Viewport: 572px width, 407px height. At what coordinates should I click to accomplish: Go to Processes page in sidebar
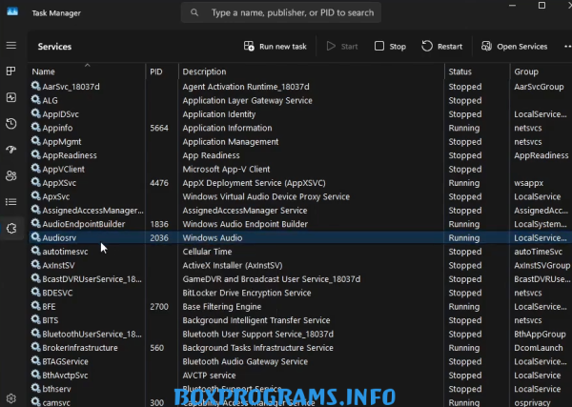[10, 71]
